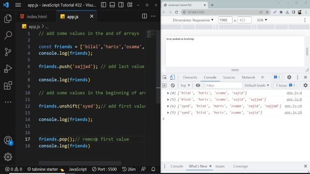Open the Extensions view
Viewport: 310px width, 174px height.
(8, 86)
